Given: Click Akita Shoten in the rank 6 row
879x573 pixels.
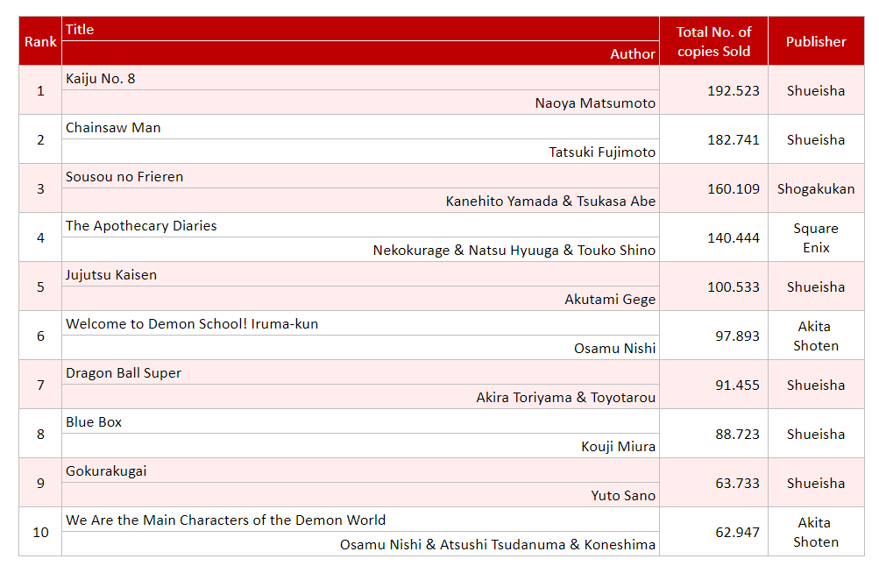Looking at the screenshot, I should [816, 336].
